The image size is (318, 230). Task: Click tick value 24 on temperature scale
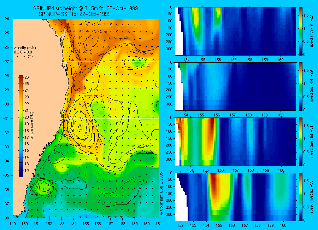pos(26,91)
